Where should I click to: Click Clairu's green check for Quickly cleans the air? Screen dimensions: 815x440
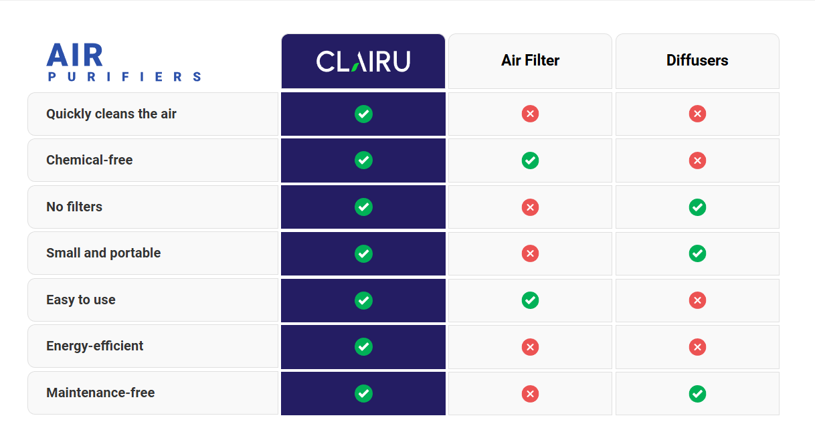point(363,114)
